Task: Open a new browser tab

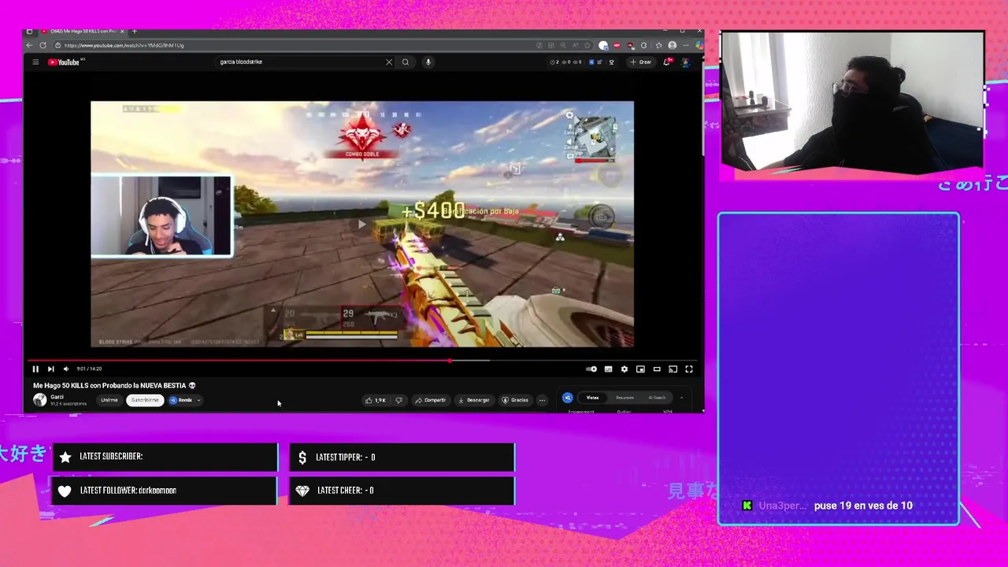Action: [135, 31]
